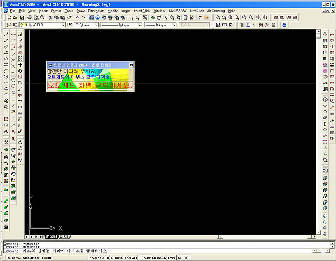
Task: Open the MyLIBRARY menu
Action: [178, 11]
